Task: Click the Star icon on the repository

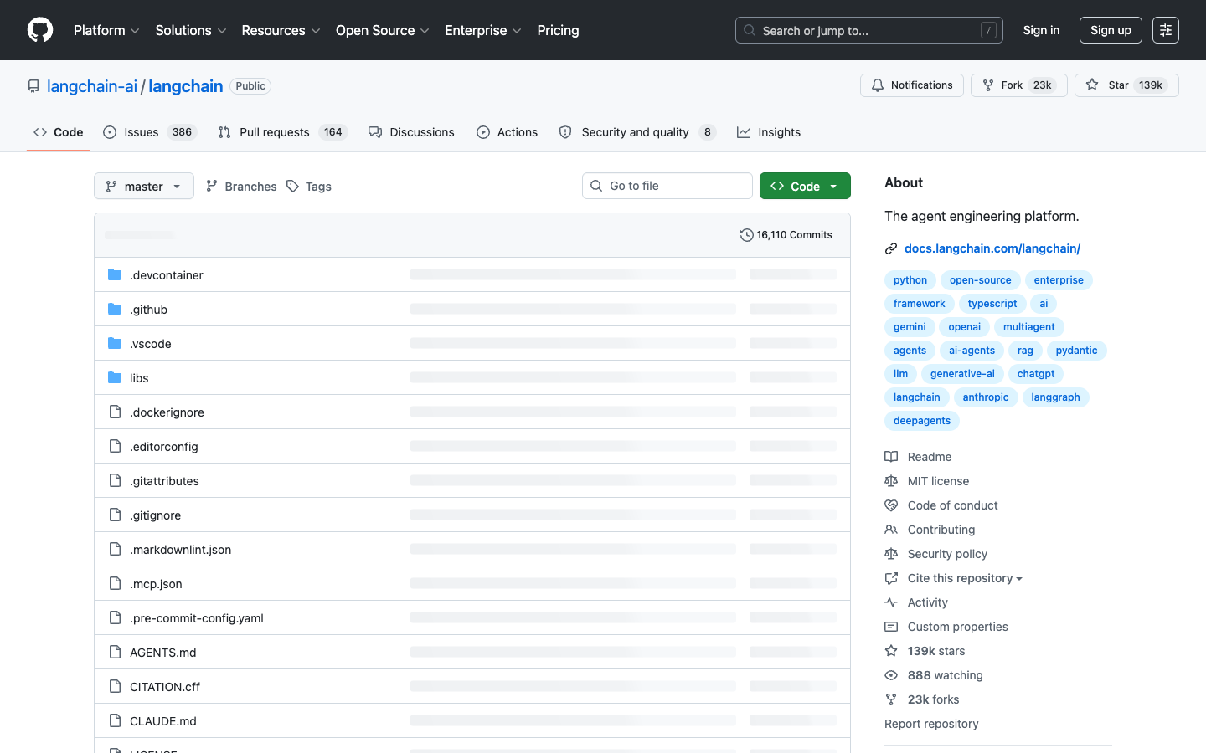Action: [x=1092, y=85]
